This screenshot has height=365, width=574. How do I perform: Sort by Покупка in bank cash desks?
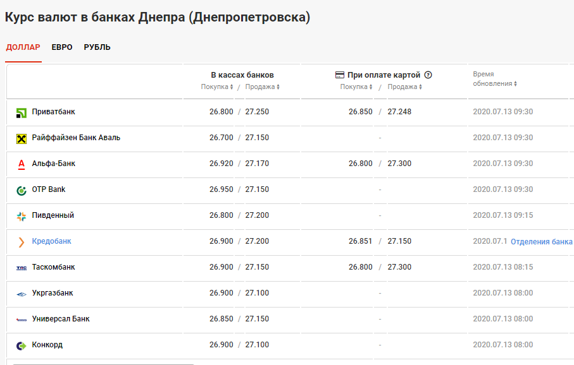pos(216,87)
